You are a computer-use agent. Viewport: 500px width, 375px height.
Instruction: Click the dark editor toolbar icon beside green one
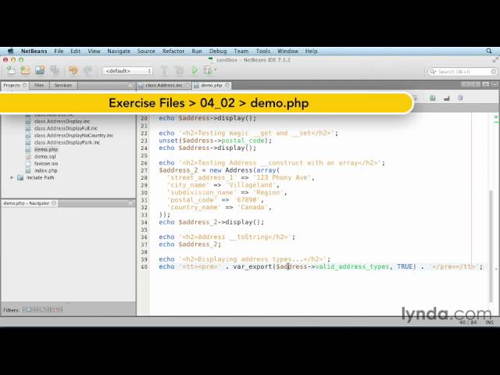tap(447, 98)
